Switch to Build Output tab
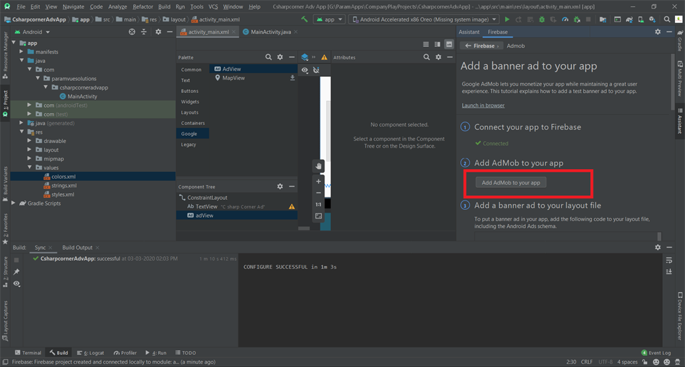Screen dimensions: 685x367 (78, 247)
